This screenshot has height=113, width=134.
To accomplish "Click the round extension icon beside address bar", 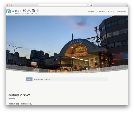I will 91,5.
